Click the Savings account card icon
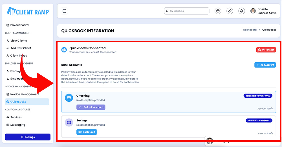 69,122
